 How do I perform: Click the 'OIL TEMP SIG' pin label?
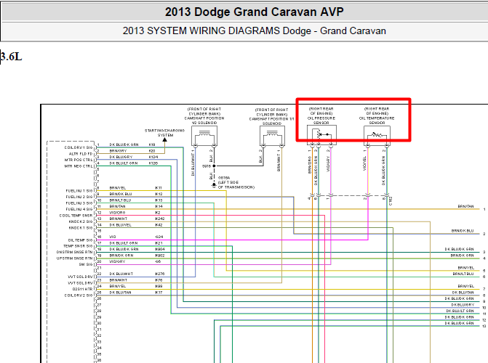point(80,240)
